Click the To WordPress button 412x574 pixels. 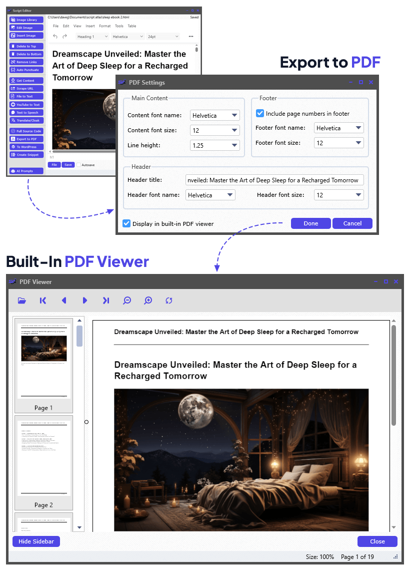point(26,147)
